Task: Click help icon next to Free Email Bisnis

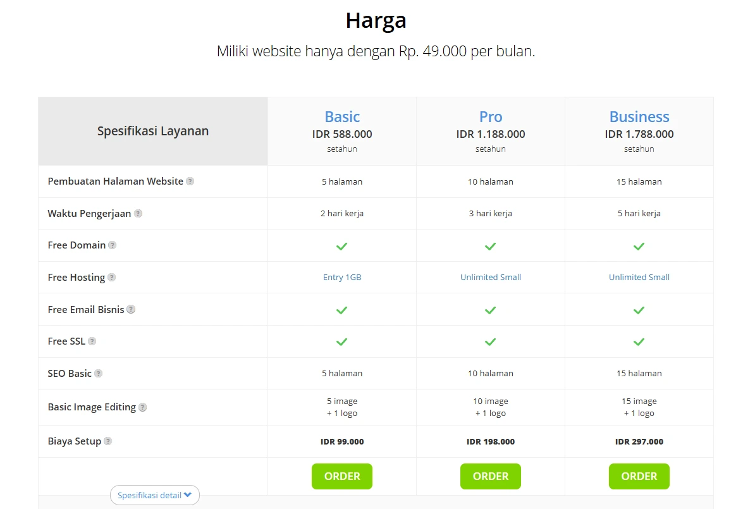Action: [x=131, y=310]
